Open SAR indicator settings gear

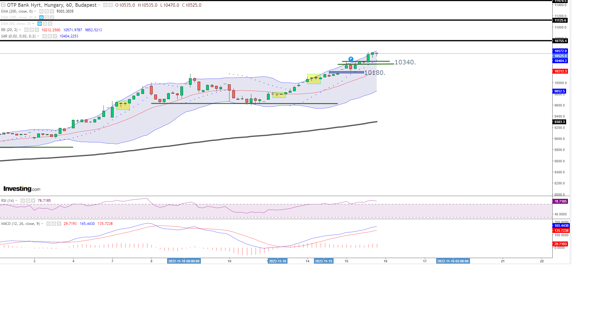(50, 36)
